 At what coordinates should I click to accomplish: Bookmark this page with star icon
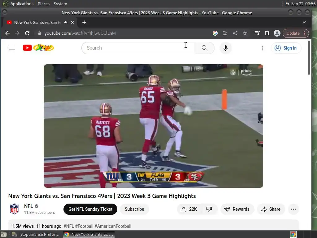[x=245, y=33]
